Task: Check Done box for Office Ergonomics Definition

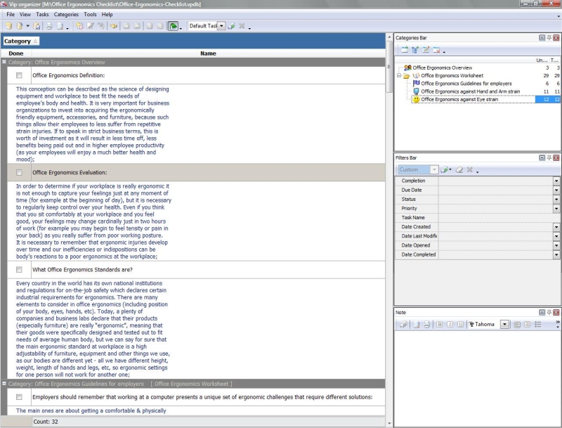Action: point(19,75)
